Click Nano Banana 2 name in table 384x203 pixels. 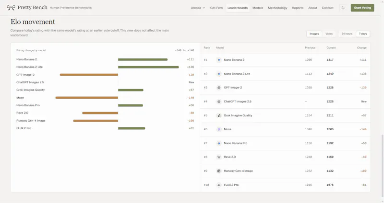[x=234, y=60]
